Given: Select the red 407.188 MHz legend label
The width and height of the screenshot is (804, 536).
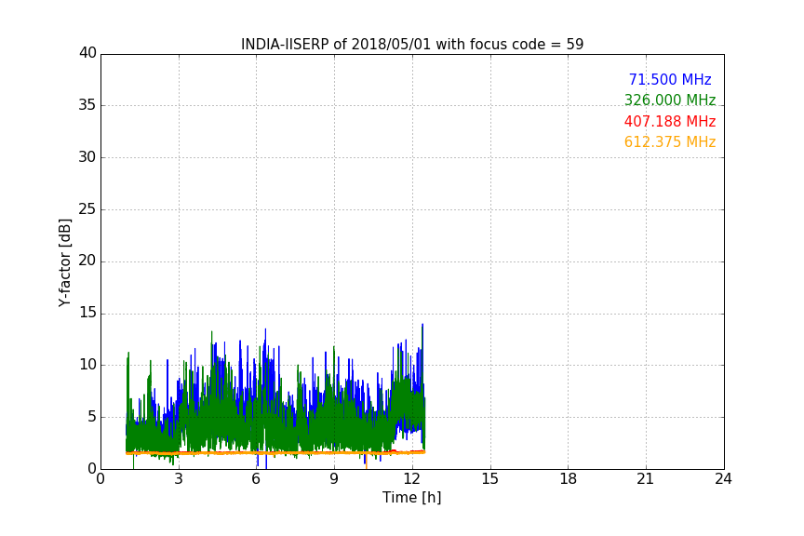Looking at the screenshot, I should (670, 122).
